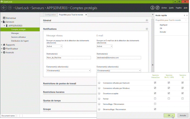This screenshot has height=119, width=190.
Task: Collapse the APPSERVER03 tree node
Action: click(4, 26)
